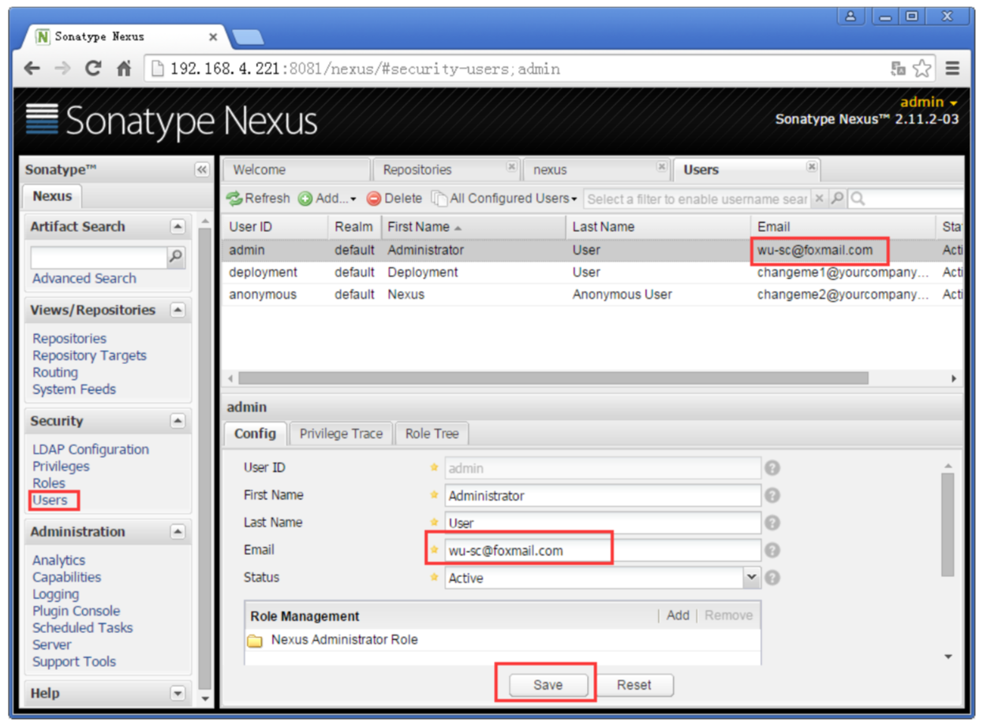Collapse the Security panel
Screen dimensions: 983x722
tap(178, 422)
